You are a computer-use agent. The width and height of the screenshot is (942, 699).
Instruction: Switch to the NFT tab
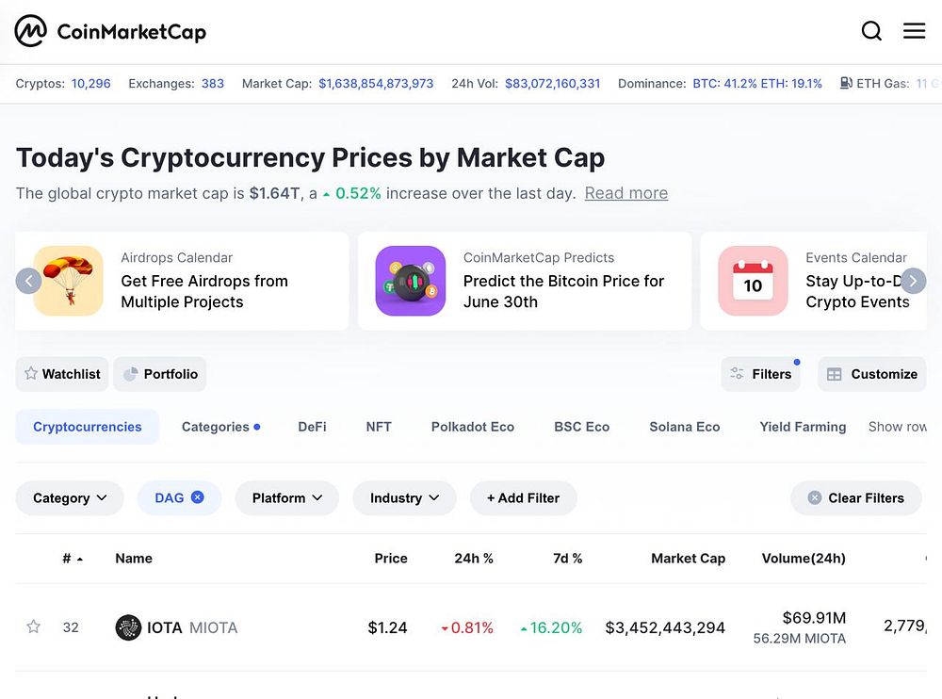[379, 427]
